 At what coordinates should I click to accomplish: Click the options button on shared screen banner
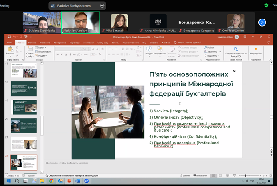[x=103, y=6]
